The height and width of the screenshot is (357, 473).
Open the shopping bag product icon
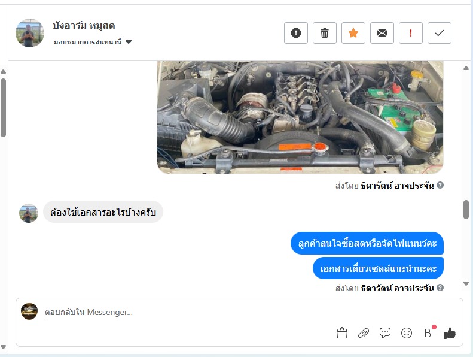coord(342,333)
